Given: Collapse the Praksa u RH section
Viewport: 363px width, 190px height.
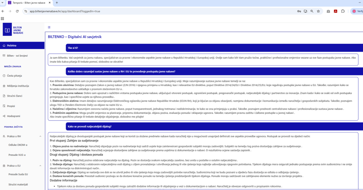Looking at the screenshot, I should point(40,137).
